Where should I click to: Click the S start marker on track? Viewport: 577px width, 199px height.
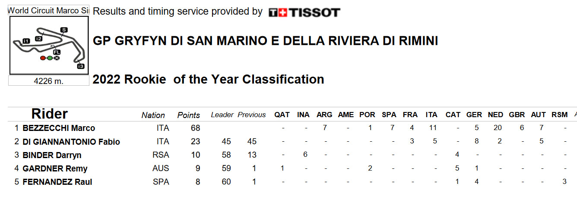click(x=64, y=30)
